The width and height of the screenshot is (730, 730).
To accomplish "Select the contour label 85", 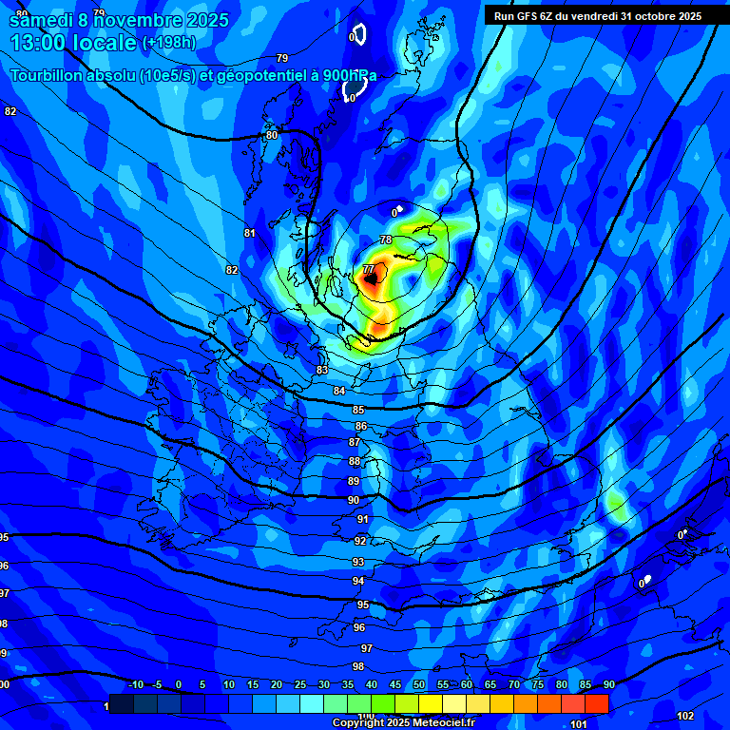I will pyautogui.click(x=358, y=410).
